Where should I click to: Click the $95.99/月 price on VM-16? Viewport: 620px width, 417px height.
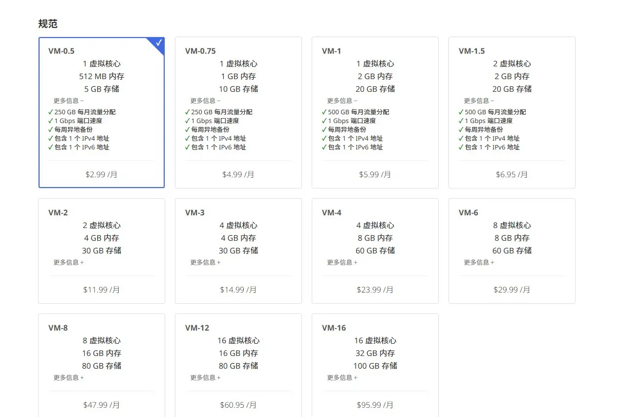click(x=375, y=404)
